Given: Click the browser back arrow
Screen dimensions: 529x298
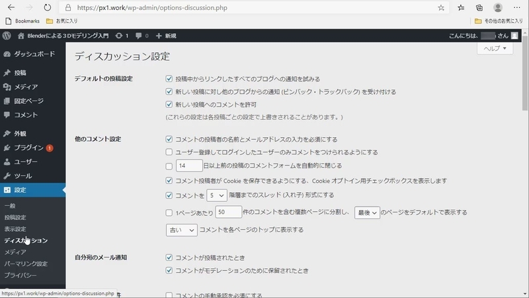Looking at the screenshot, I should pyautogui.click(x=11, y=7).
